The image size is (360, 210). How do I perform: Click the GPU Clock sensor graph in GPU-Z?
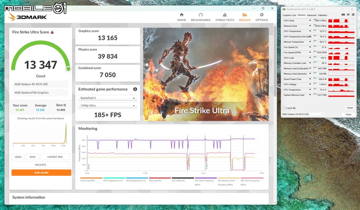(342, 21)
